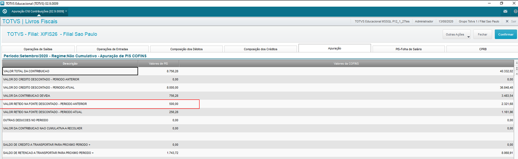Click the TOTVS home circle icon
Screen dimensions: 518x159
[4, 11]
